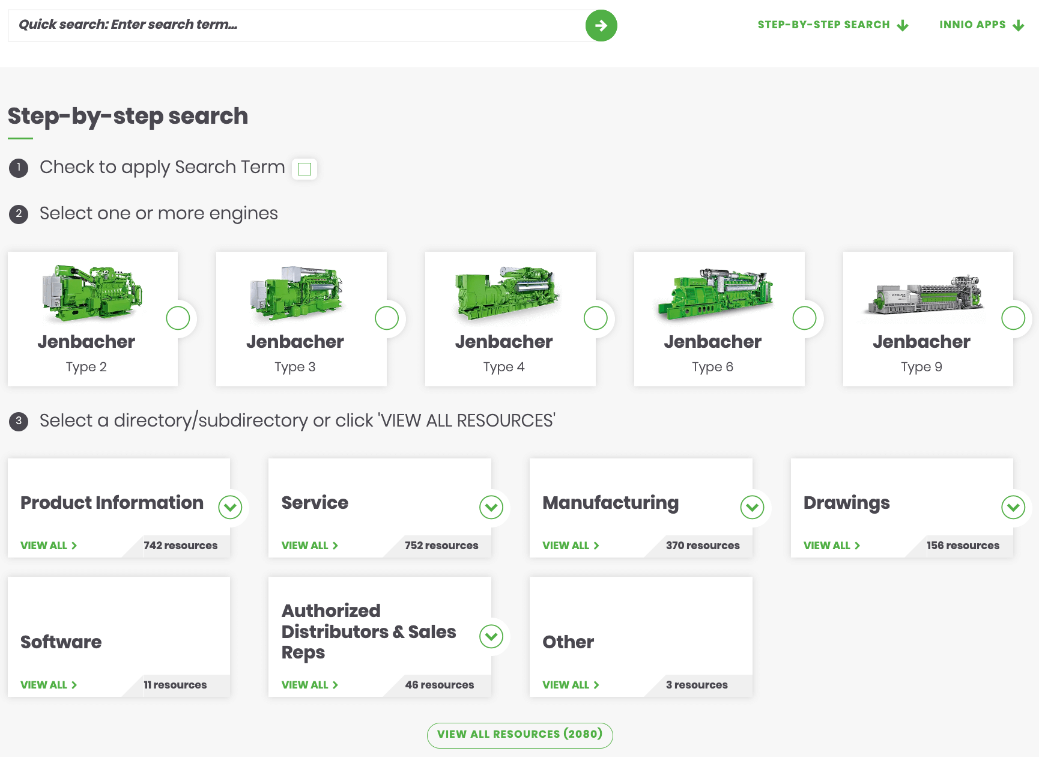Open View All link under Software
Screen dimensions: 1039x757
click(49, 685)
